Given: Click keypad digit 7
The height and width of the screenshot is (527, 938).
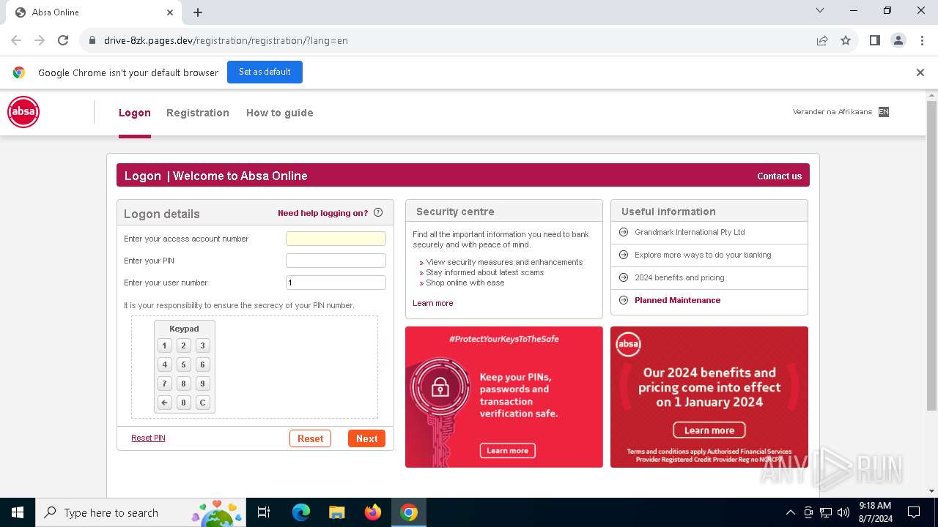Looking at the screenshot, I should [x=164, y=384].
